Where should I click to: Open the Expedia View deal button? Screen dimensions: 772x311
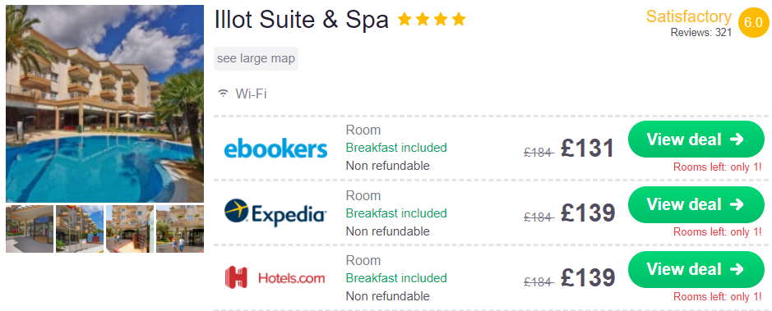pos(696,204)
